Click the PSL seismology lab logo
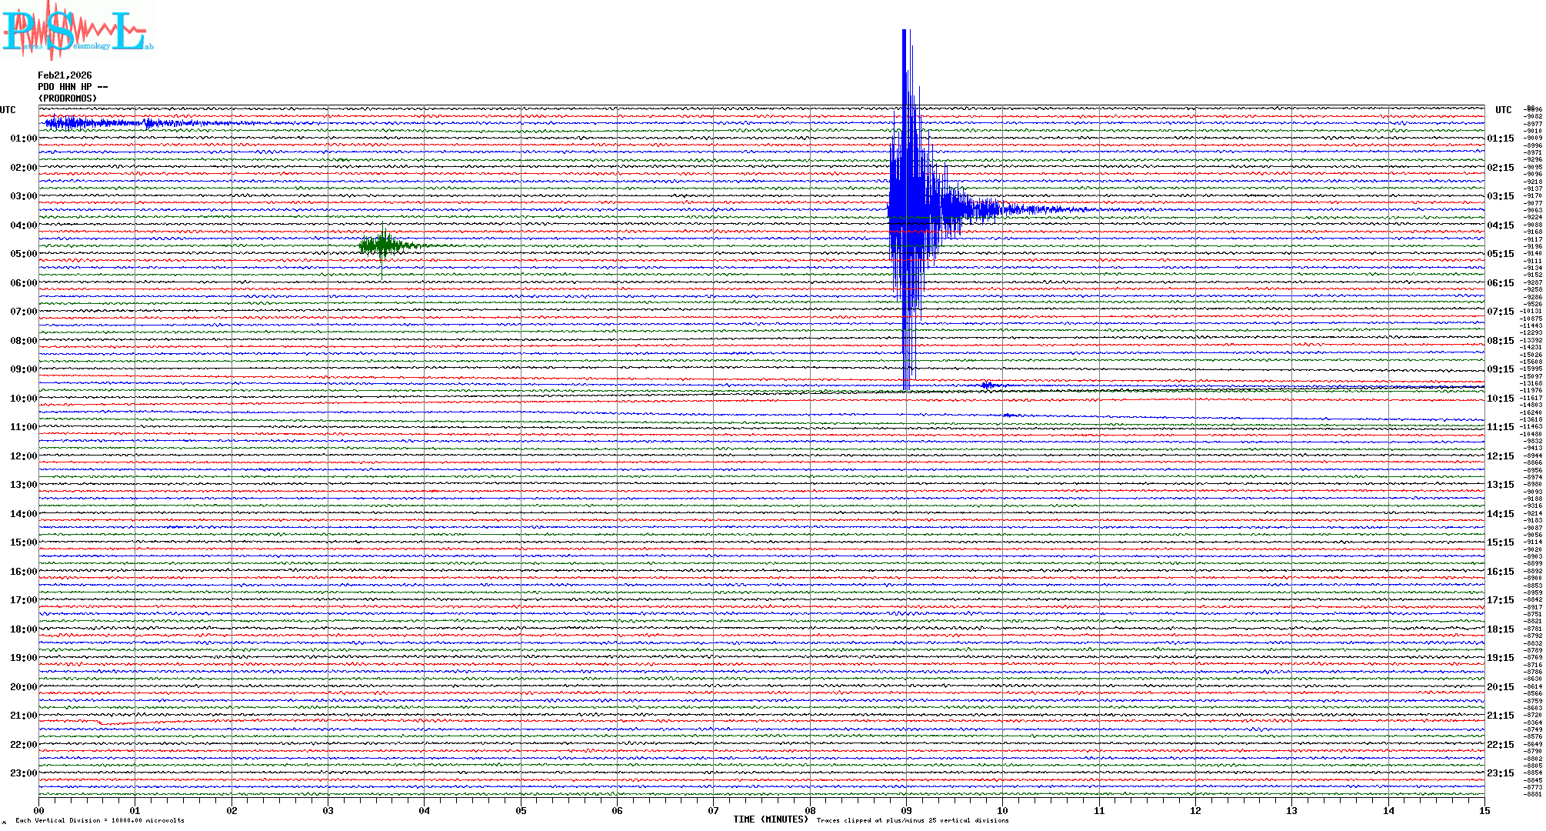This screenshot has height=831, width=1546. [77, 31]
